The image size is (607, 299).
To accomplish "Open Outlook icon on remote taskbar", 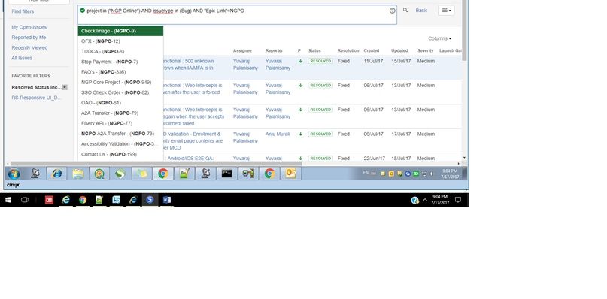I will click(x=291, y=174).
